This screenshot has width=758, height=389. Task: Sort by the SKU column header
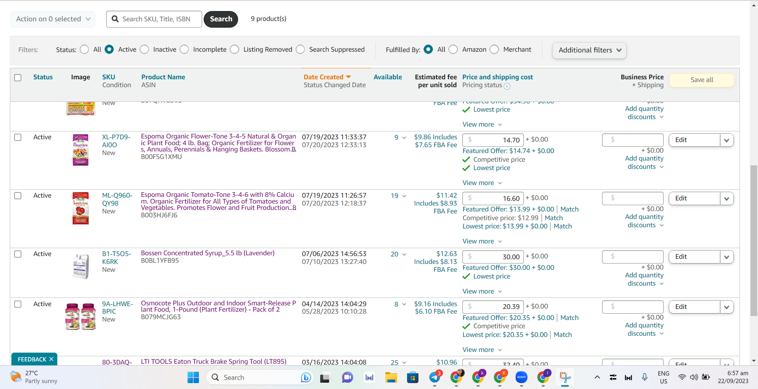click(x=109, y=77)
